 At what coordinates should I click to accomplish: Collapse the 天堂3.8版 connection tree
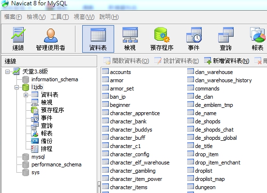tap(7, 72)
